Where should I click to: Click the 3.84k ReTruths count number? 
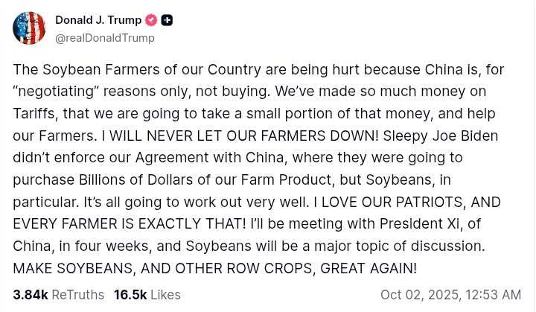click(30, 295)
